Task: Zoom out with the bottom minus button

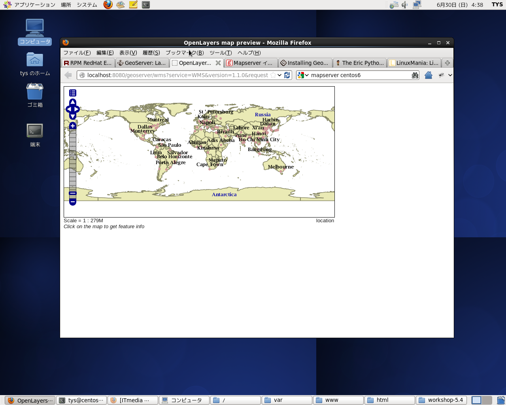Action: click(73, 202)
